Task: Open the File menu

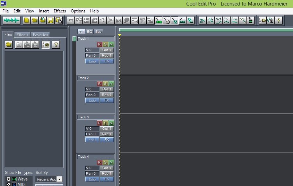Action: coord(6,11)
